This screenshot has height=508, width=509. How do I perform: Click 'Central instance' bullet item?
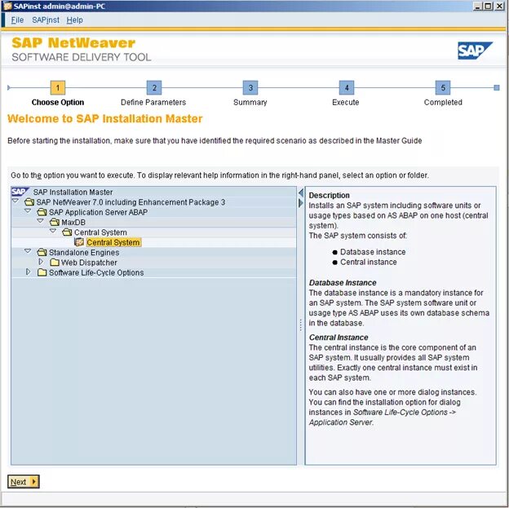point(369,263)
